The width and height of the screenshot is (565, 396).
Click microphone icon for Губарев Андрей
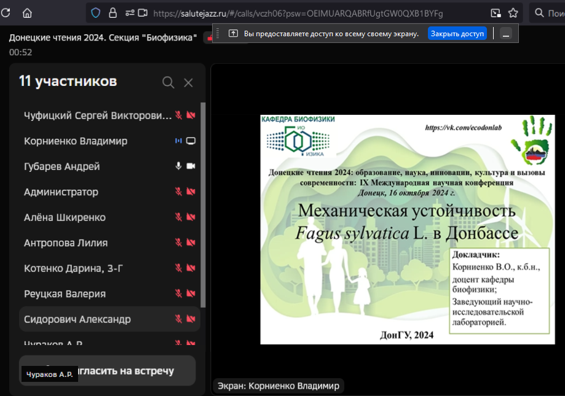(x=178, y=166)
